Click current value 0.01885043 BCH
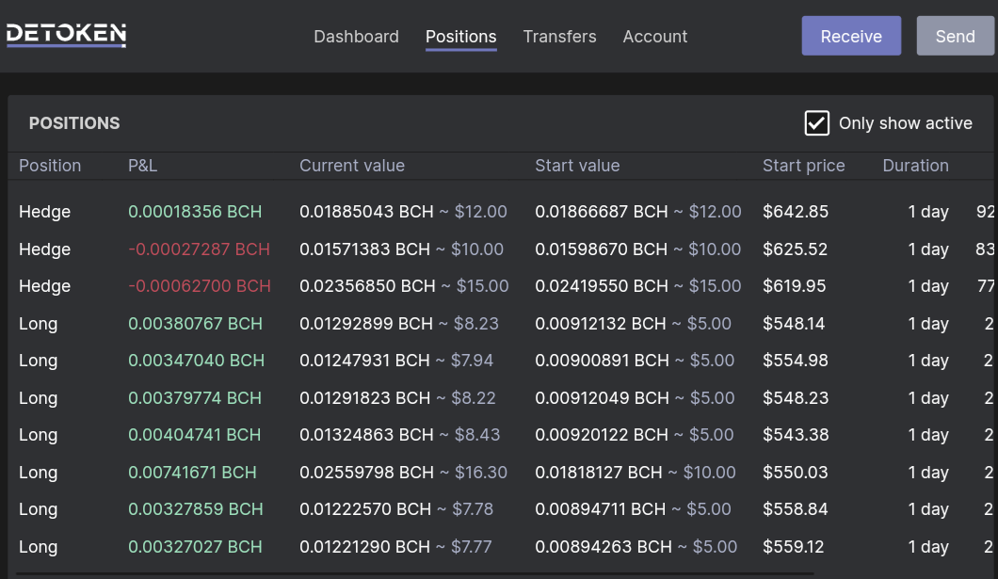This screenshot has height=579, width=998. pos(366,211)
